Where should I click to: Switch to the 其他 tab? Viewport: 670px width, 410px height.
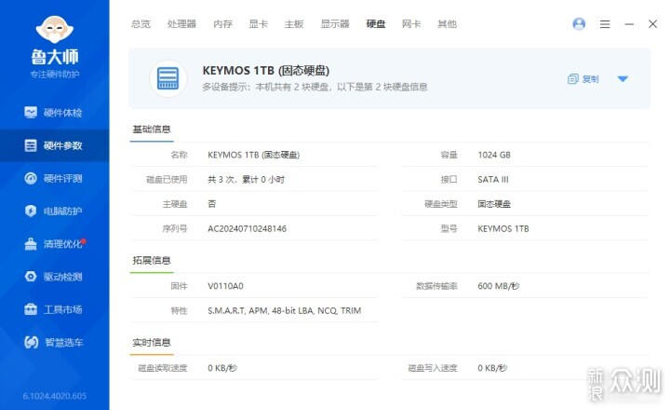coord(447,24)
